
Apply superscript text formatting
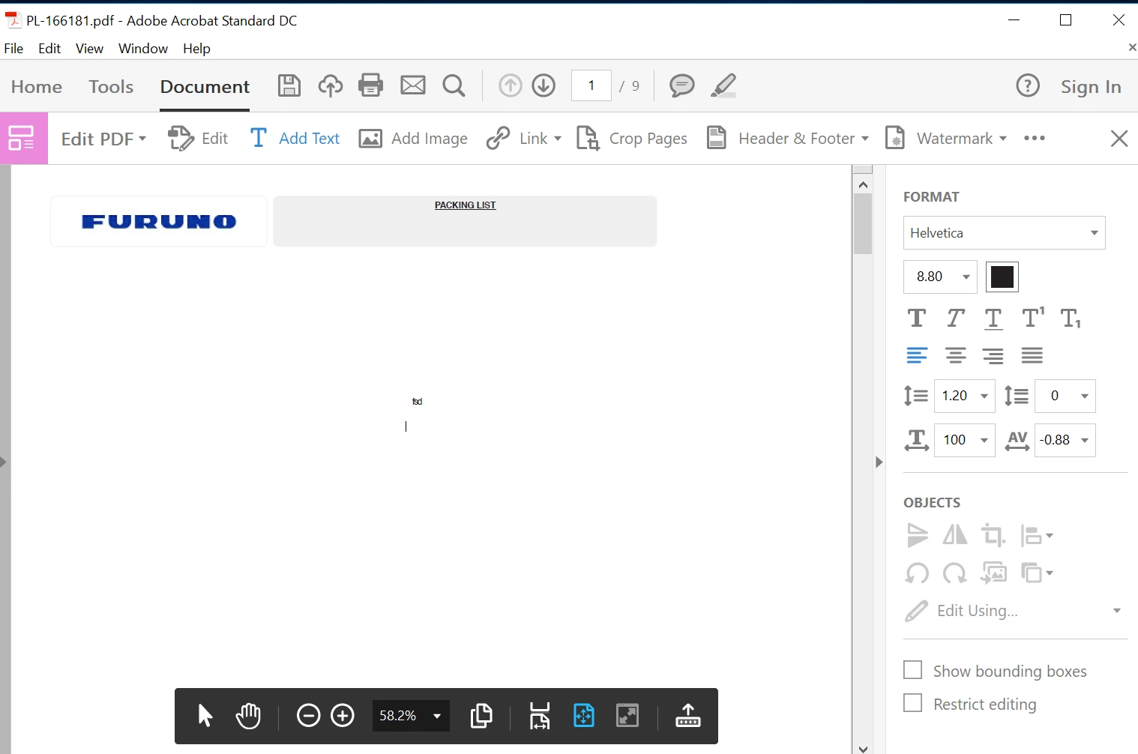coord(1033,318)
